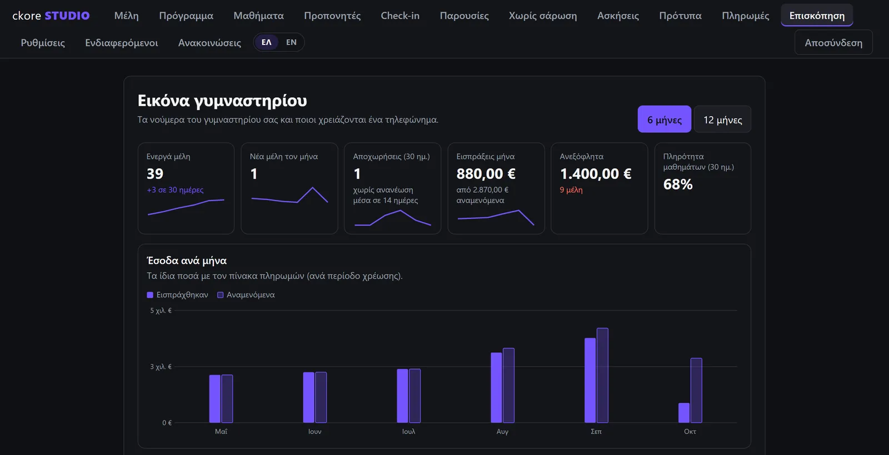Select the 12 μήνες range

722,119
